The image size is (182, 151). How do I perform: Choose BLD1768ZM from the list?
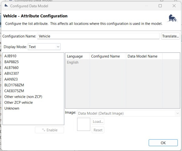(x=14, y=85)
